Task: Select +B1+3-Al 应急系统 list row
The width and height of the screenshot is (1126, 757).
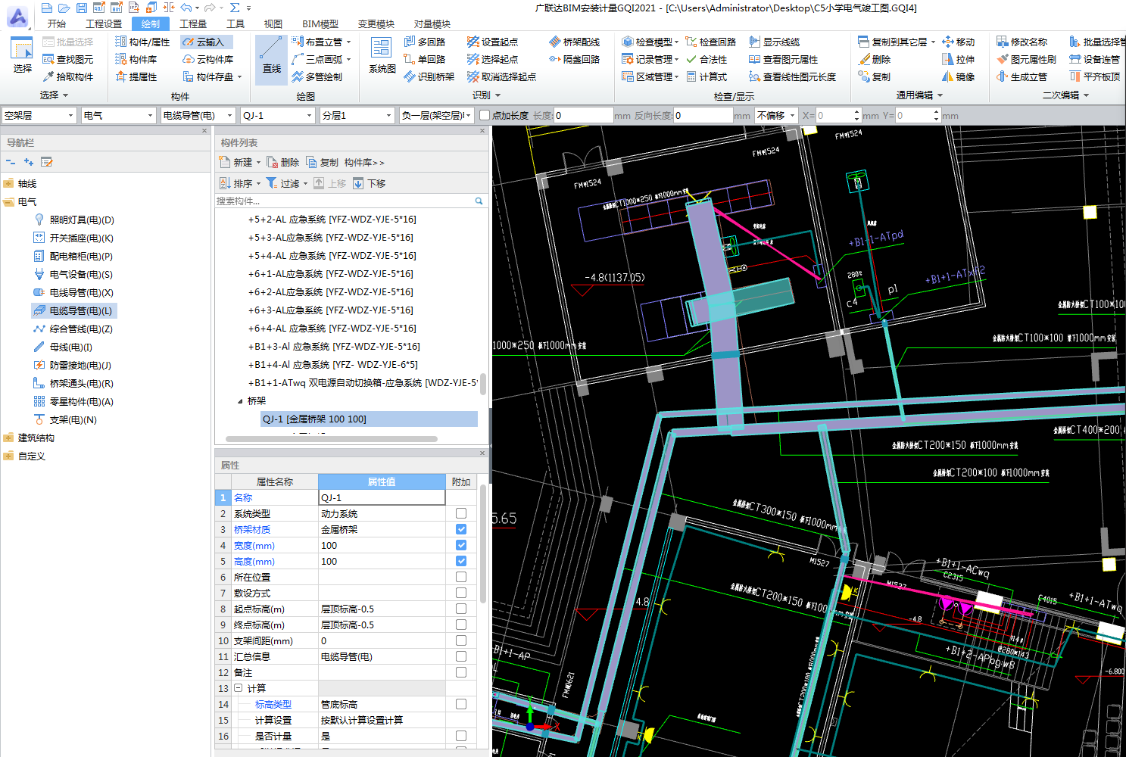Action: coord(334,346)
